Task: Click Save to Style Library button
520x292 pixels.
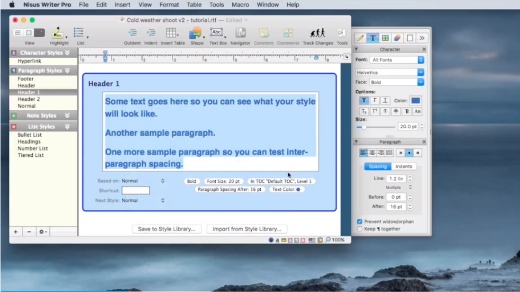Action: point(166,229)
